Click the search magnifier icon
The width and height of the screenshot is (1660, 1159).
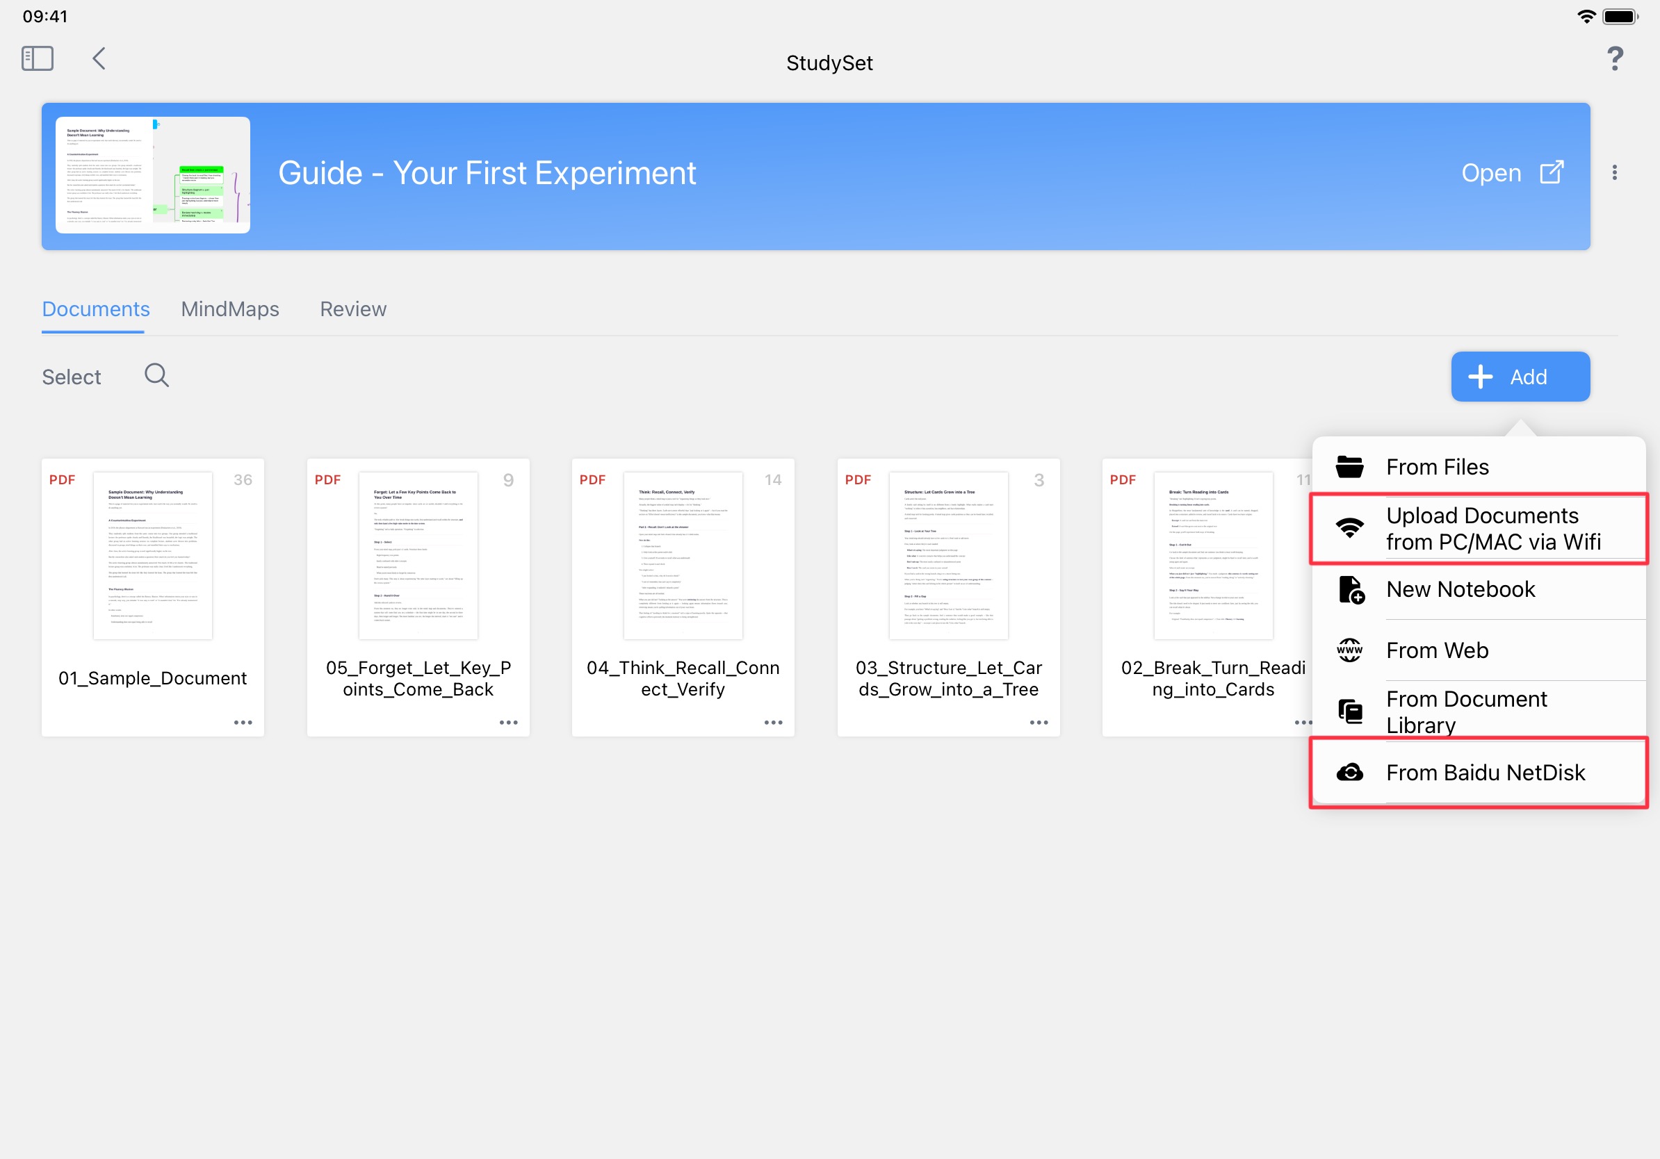point(156,376)
